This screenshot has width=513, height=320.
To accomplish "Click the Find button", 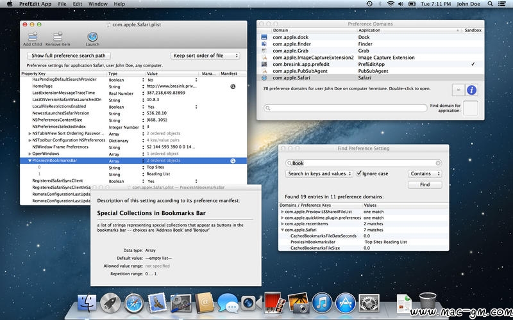I will point(425,184).
